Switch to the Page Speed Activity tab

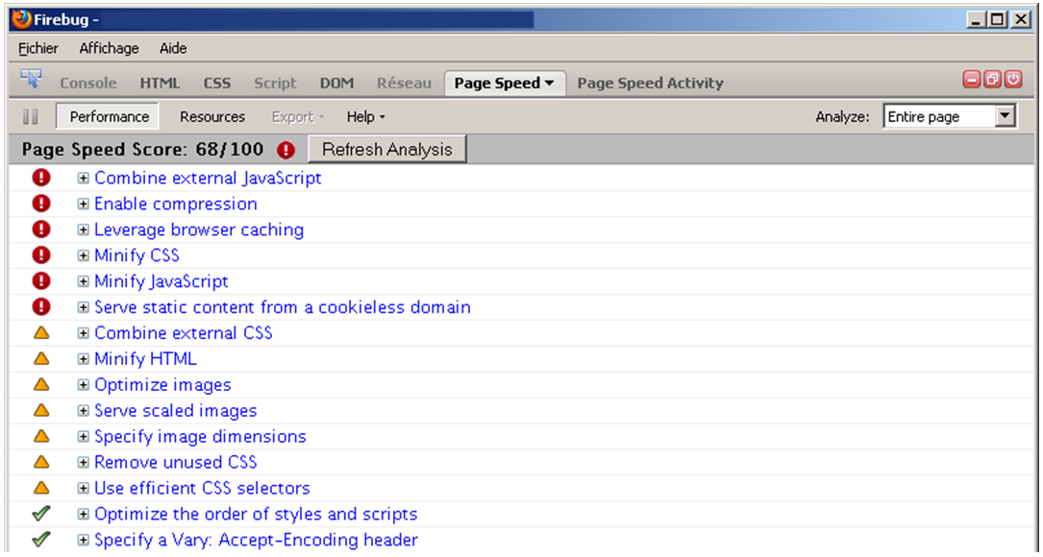pyautogui.click(x=650, y=83)
